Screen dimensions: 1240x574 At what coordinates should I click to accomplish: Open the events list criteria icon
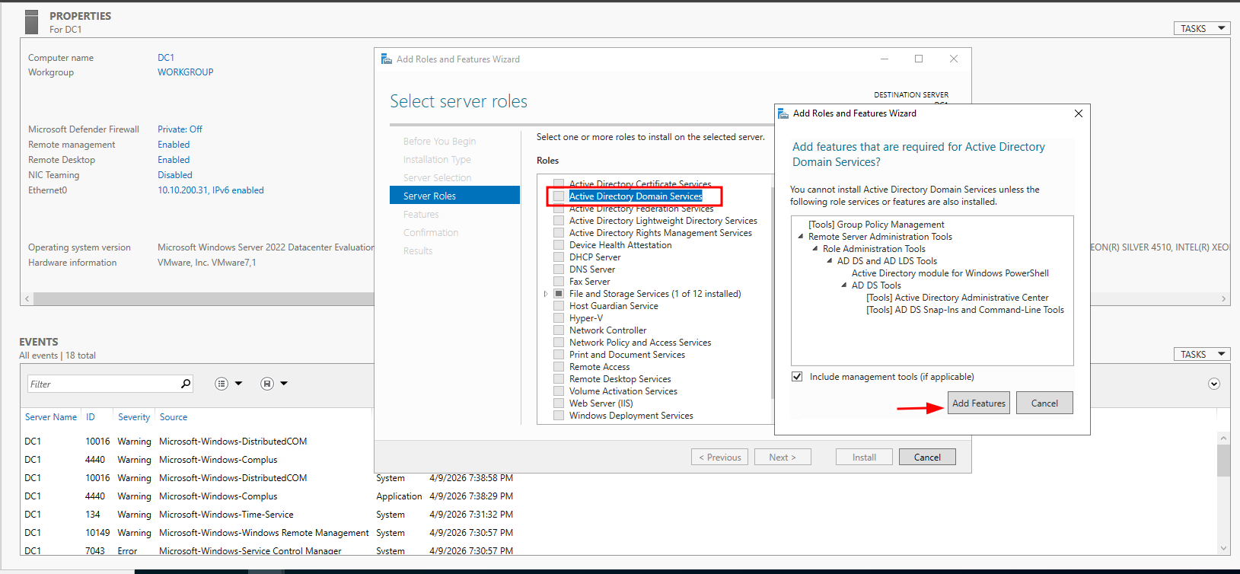pos(222,384)
